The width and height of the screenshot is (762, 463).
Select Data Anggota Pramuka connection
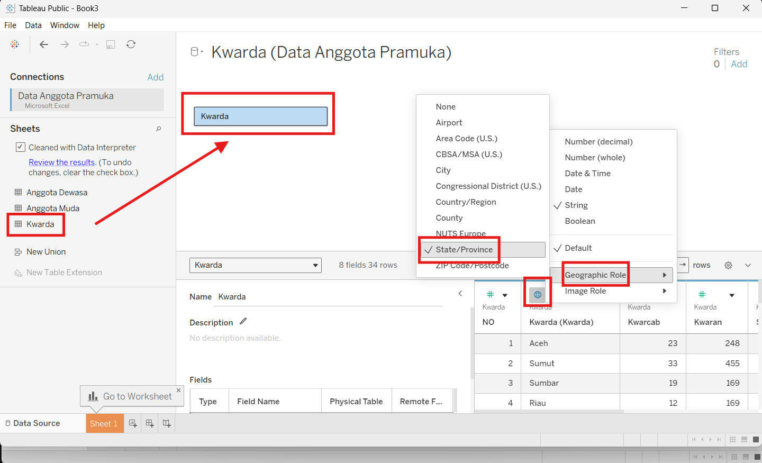coord(87,99)
